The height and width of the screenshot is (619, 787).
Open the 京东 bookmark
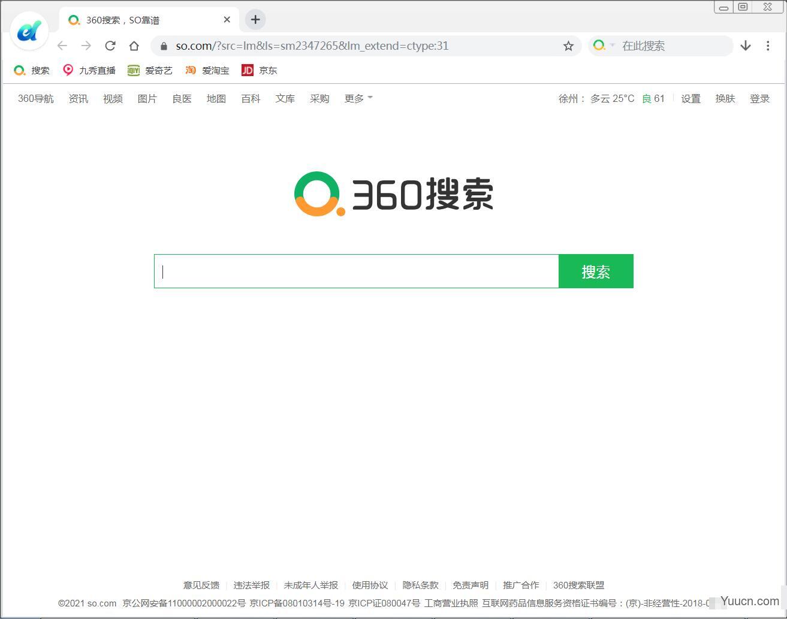260,70
